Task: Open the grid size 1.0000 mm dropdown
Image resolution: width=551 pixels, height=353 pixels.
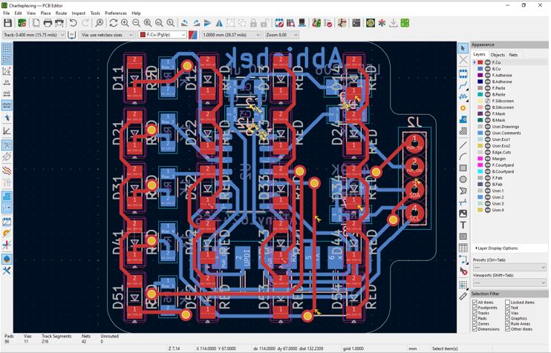Action: [231, 35]
